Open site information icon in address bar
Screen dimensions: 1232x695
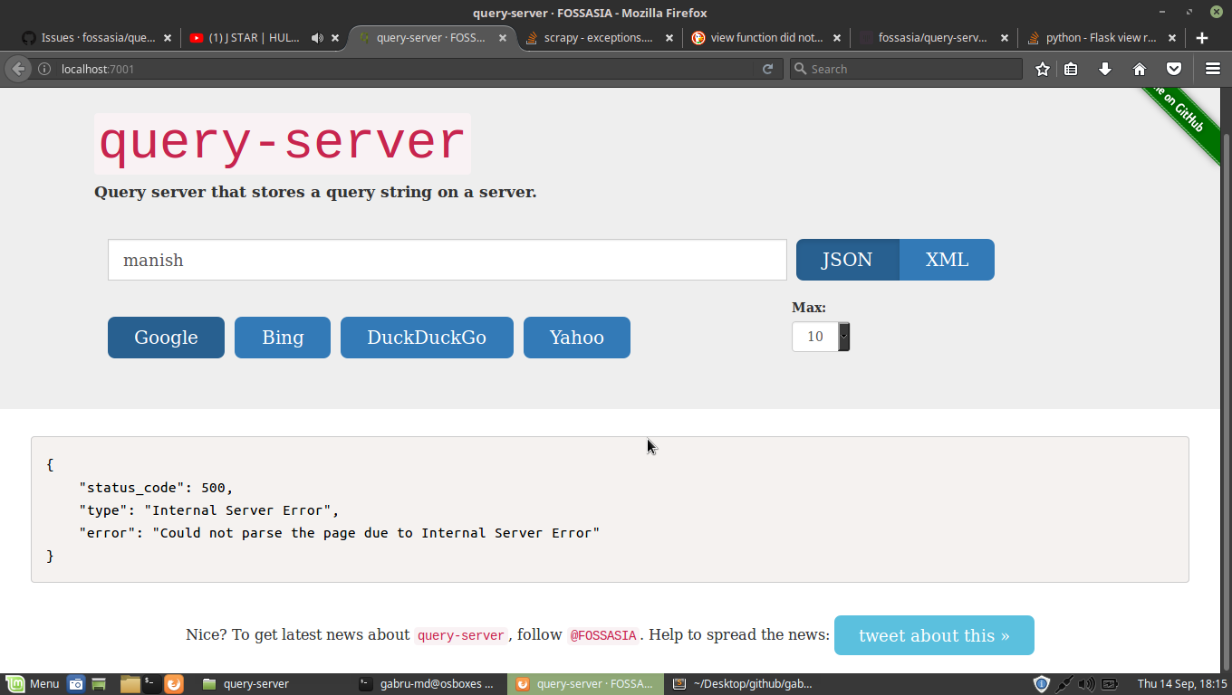[x=43, y=69]
